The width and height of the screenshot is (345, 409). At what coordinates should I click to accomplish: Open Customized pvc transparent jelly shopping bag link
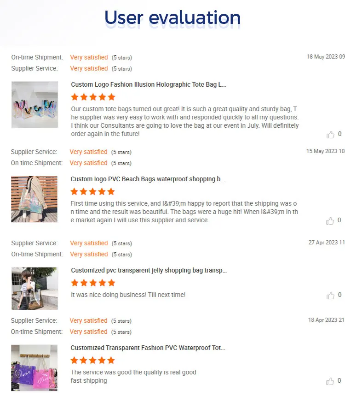(x=149, y=270)
